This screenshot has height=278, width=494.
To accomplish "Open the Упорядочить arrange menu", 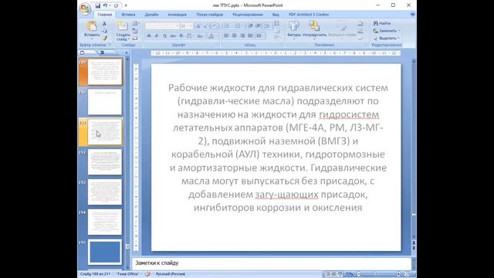I will pyautogui.click(x=314, y=30).
